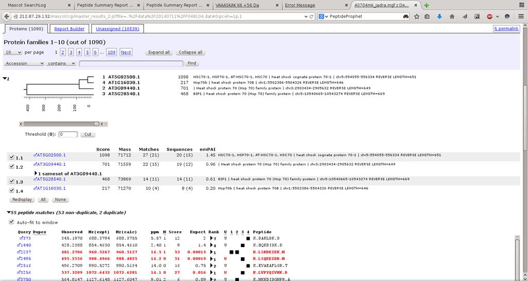The width and height of the screenshot is (528, 281).
Task: Click the Redisplay button
Action: click(x=22, y=200)
